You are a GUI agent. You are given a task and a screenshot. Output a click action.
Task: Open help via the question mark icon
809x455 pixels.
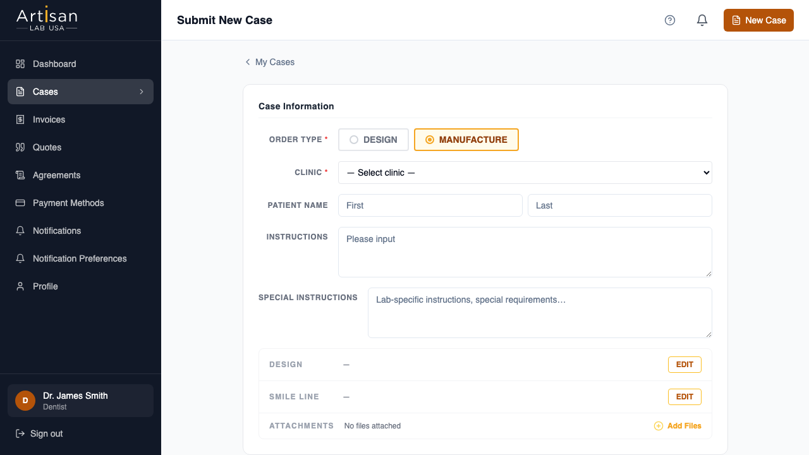(670, 20)
